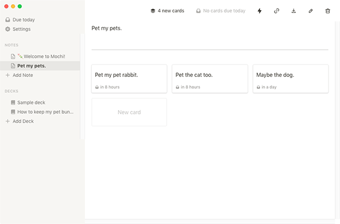
Task: Open the How to keep my pet bun... deck
Action: (x=40, y=112)
